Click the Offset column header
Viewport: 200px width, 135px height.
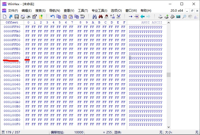point(12,22)
